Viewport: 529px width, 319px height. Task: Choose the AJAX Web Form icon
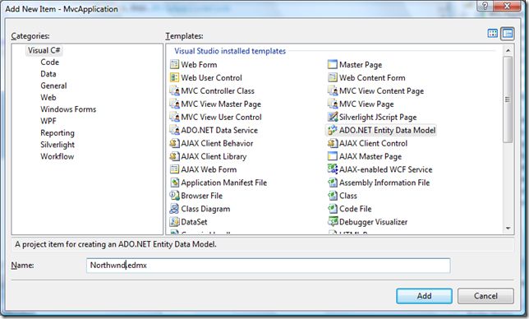coord(174,169)
